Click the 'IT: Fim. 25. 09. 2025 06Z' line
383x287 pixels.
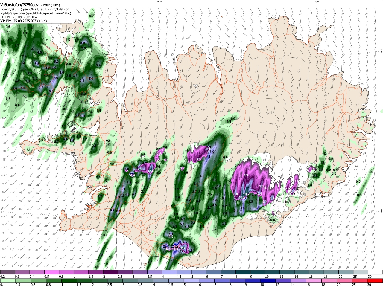pyautogui.click(x=19, y=17)
